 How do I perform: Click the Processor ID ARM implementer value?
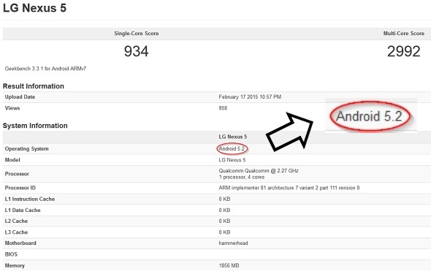[x=289, y=188]
